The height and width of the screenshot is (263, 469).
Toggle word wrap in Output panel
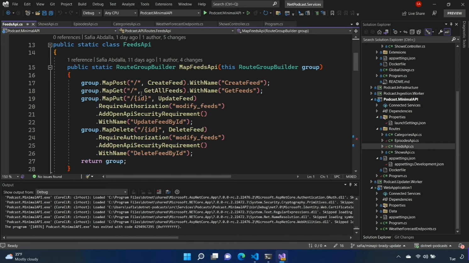pos(168,192)
